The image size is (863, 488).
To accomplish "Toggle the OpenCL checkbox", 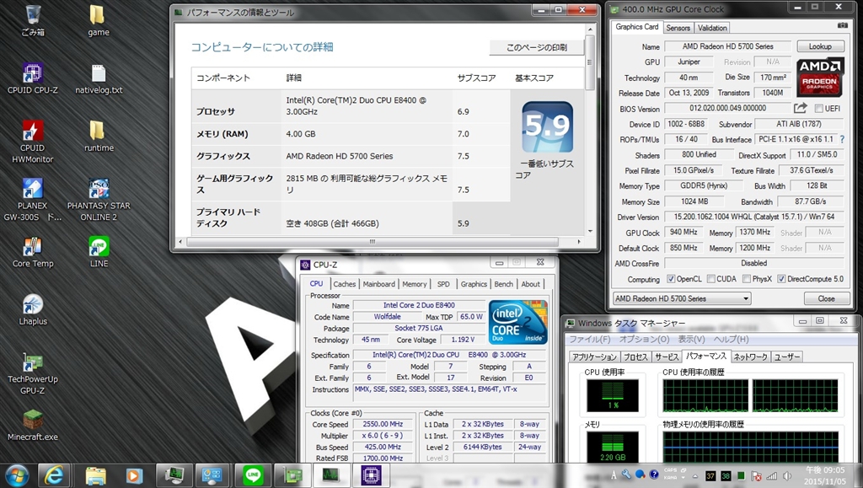I will (x=671, y=279).
